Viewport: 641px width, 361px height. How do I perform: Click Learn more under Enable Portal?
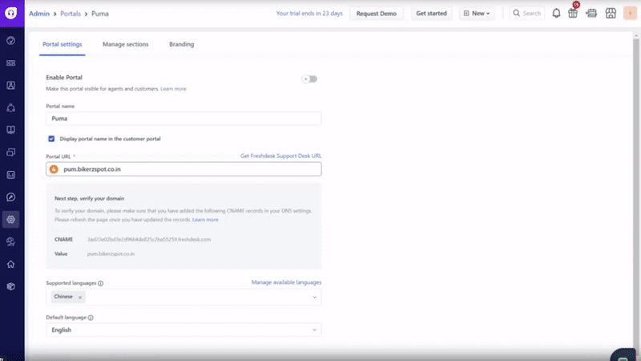tap(173, 89)
